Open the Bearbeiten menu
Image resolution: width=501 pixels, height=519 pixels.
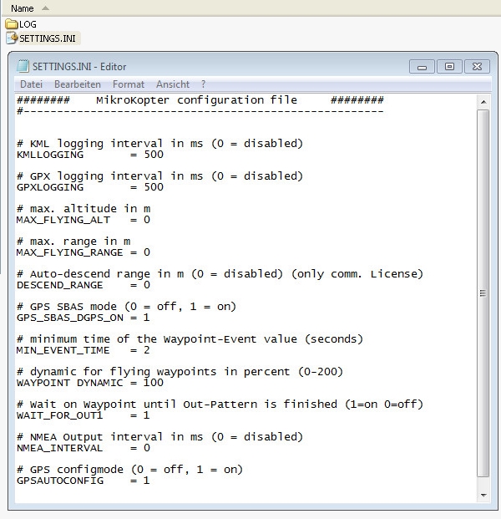click(x=78, y=84)
